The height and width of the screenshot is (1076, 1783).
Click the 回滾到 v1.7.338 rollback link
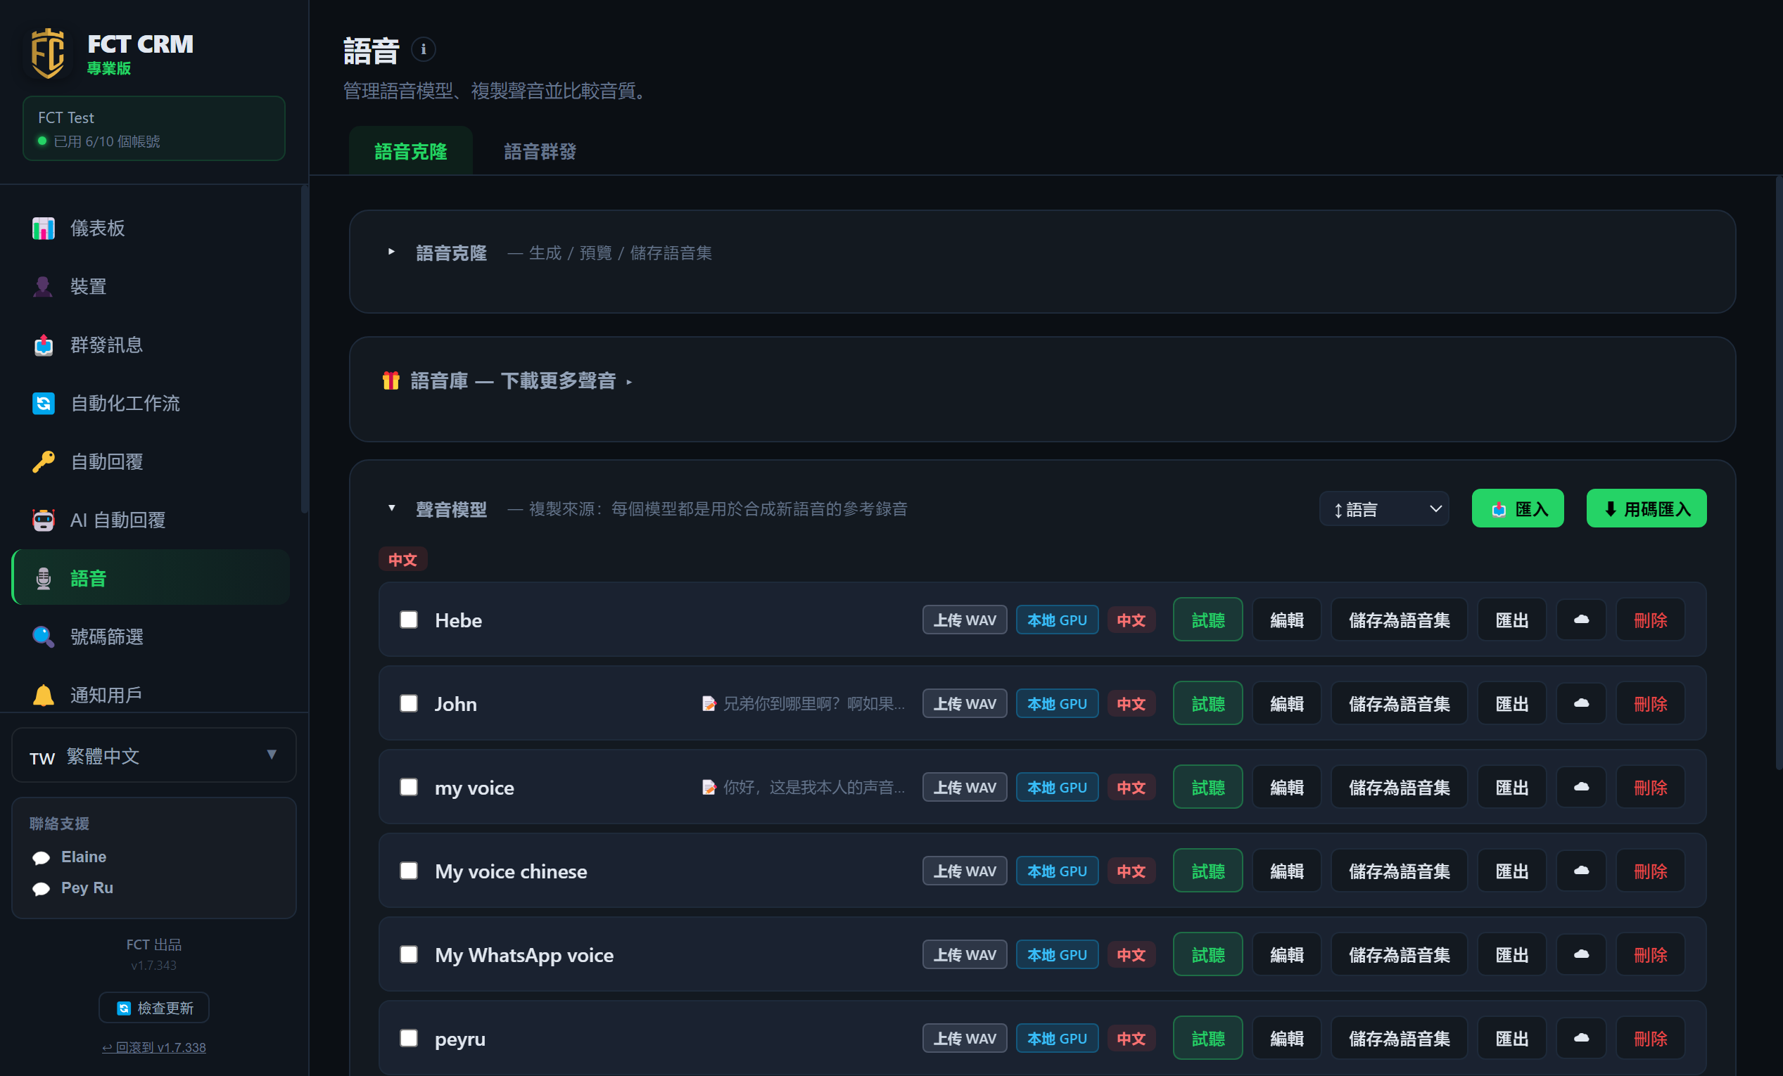pos(154,1048)
